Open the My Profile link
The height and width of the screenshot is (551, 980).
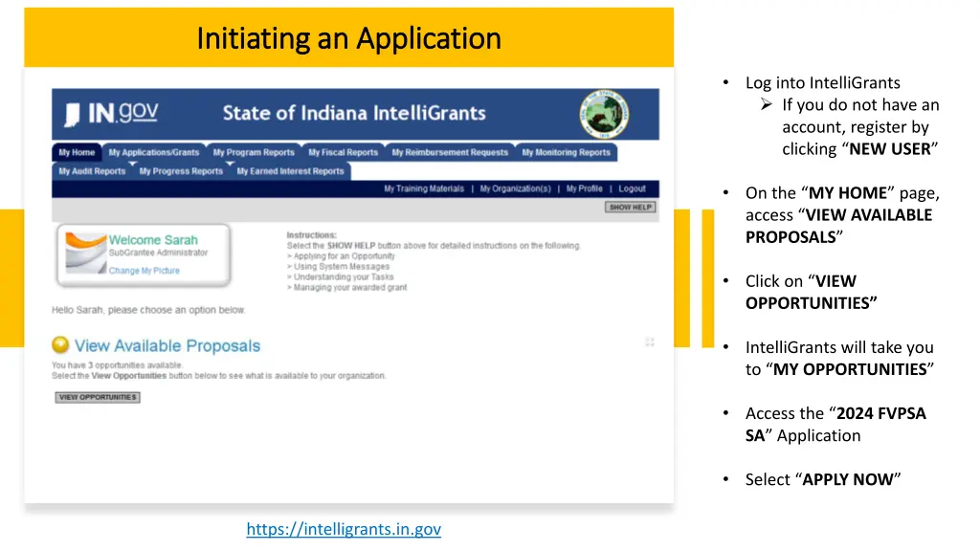(x=585, y=188)
